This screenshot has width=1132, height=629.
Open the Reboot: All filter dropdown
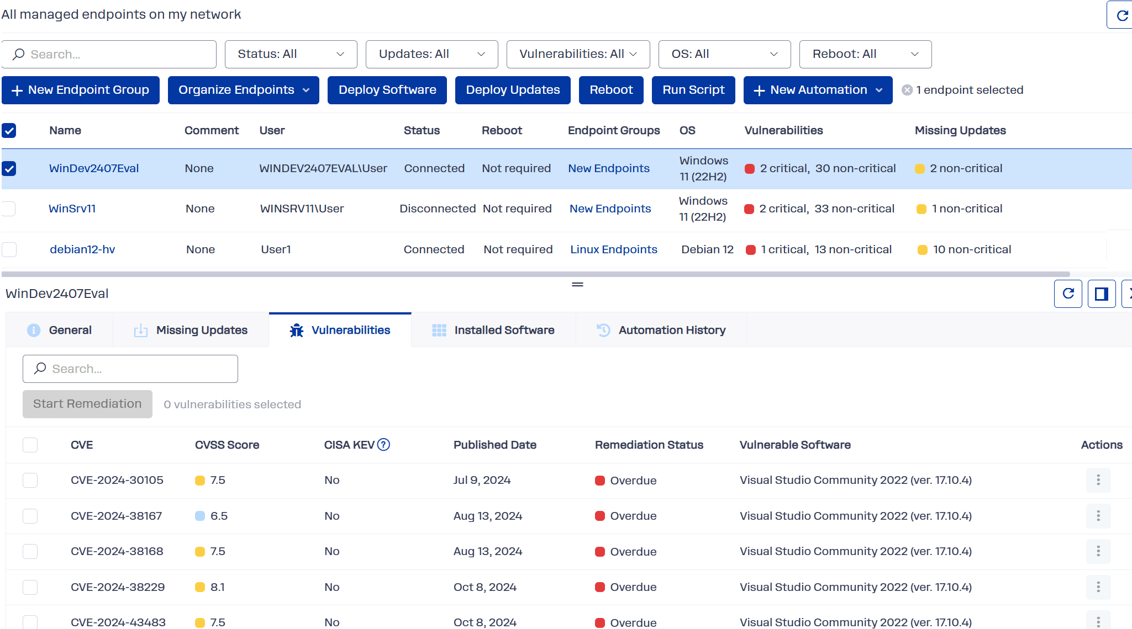(x=866, y=54)
